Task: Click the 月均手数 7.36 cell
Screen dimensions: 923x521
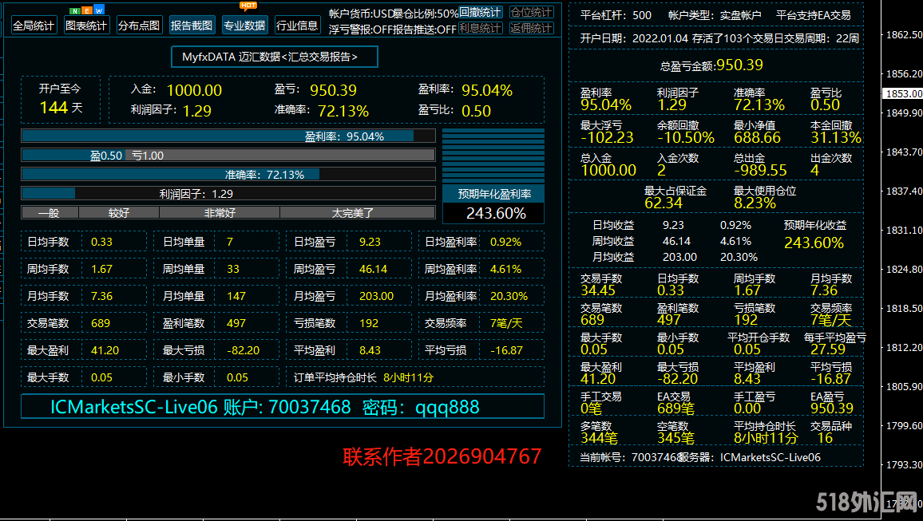Action: [84, 296]
